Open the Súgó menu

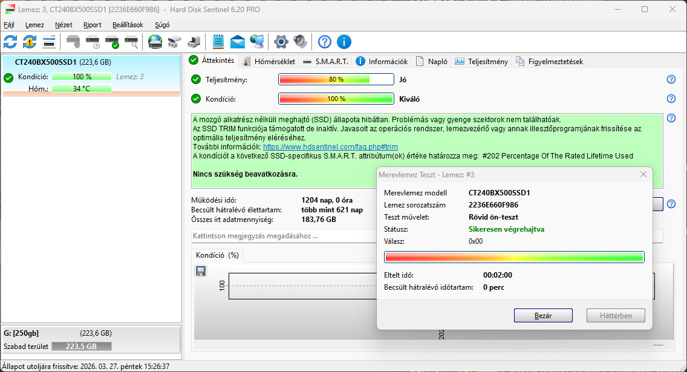pyautogui.click(x=162, y=25)
